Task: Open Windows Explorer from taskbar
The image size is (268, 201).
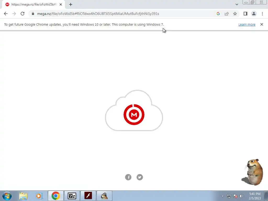Action: coord(23,196)
